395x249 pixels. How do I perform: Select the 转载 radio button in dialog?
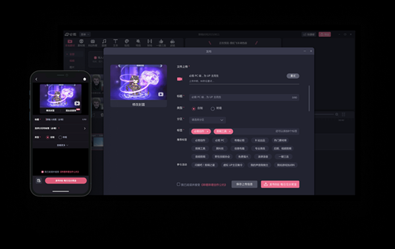(213, 109)
